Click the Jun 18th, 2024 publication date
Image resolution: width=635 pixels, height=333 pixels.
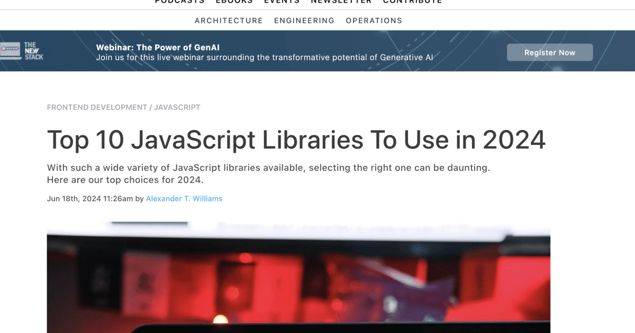click(x=90, y=198)
